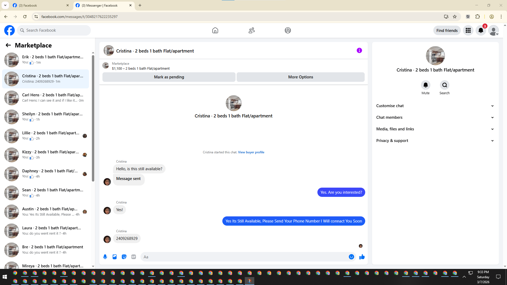Viewport: 507px width, 285px height.
Task: Focus the Search Facebook field
Action: coord(54,30)
